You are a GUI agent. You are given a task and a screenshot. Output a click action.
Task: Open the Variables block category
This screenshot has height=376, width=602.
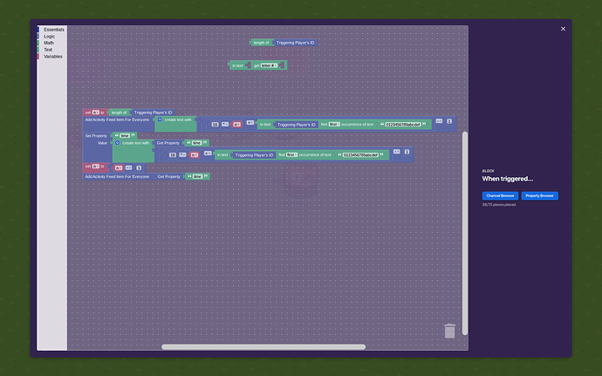(x=53, y=57)
